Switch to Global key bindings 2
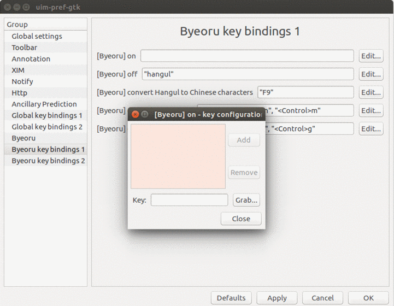Screen dimensions: 394x306 coord(47,127)
